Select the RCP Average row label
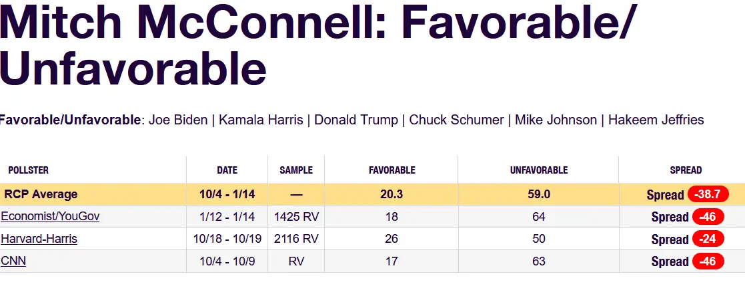Image resolution: width=745 pixels, height=306 pixels. tap(41, 194)
